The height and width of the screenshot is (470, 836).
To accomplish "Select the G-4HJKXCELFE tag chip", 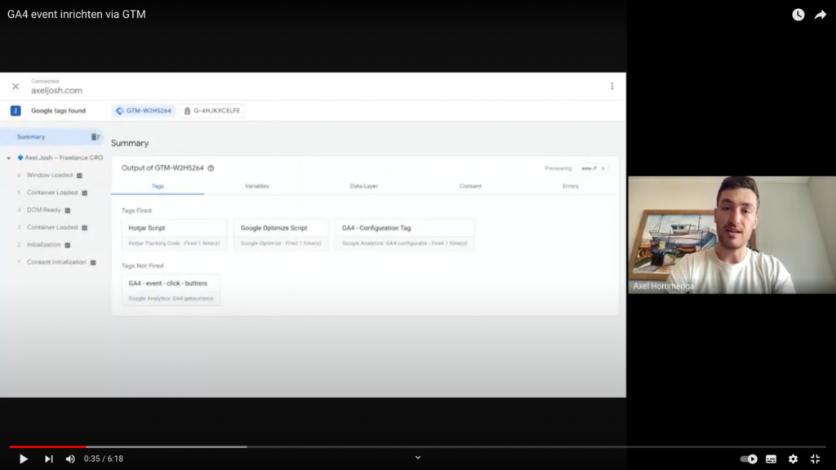I will point(212,110).
